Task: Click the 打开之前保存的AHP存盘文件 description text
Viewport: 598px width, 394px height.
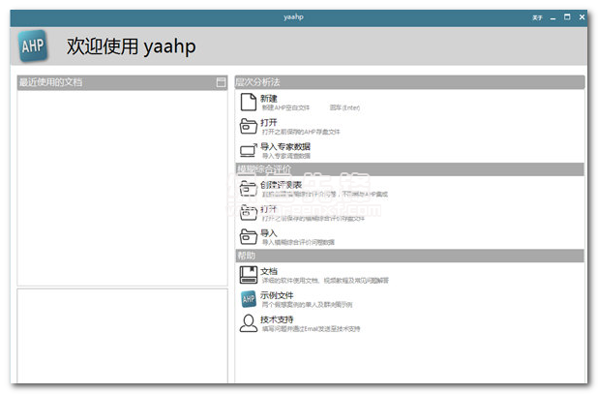Action: pyautogui.click(x=301, y=132)
